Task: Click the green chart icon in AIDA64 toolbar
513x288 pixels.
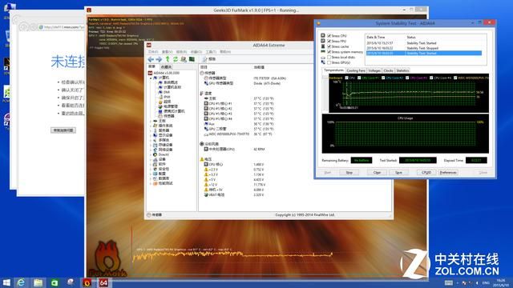Action: 192,59
